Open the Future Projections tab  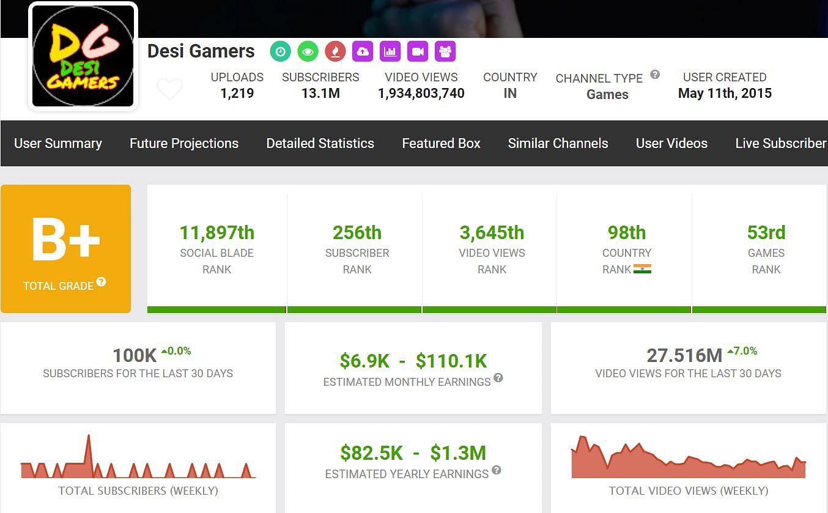[184, 143]
